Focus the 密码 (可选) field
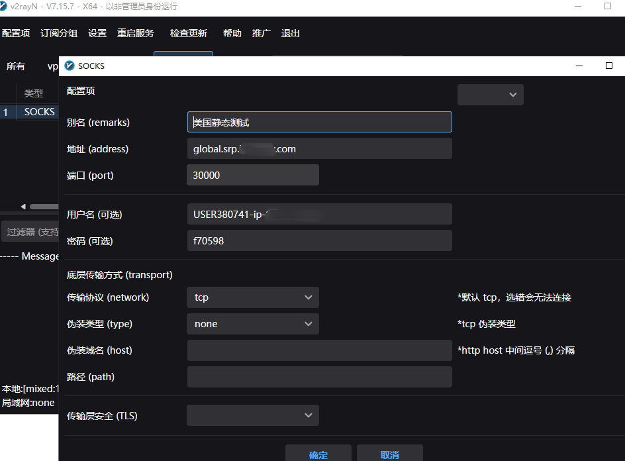This screenshot has height=461, width=625. click(x=319, y=240)
